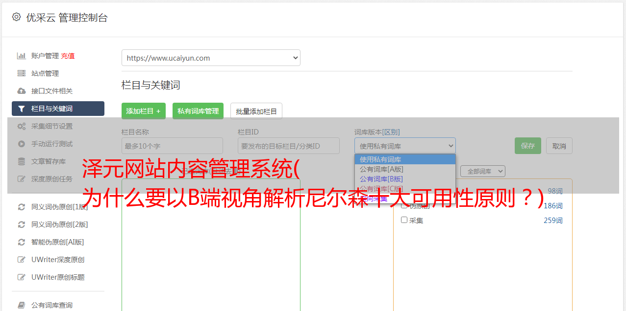Viewport: 626px width, 311px height.
Task: Click the green 保存 button
Action: (x=528, y=146)
